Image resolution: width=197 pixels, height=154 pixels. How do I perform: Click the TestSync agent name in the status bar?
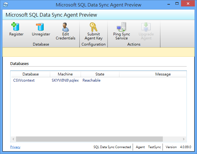(x=155, y=147)
